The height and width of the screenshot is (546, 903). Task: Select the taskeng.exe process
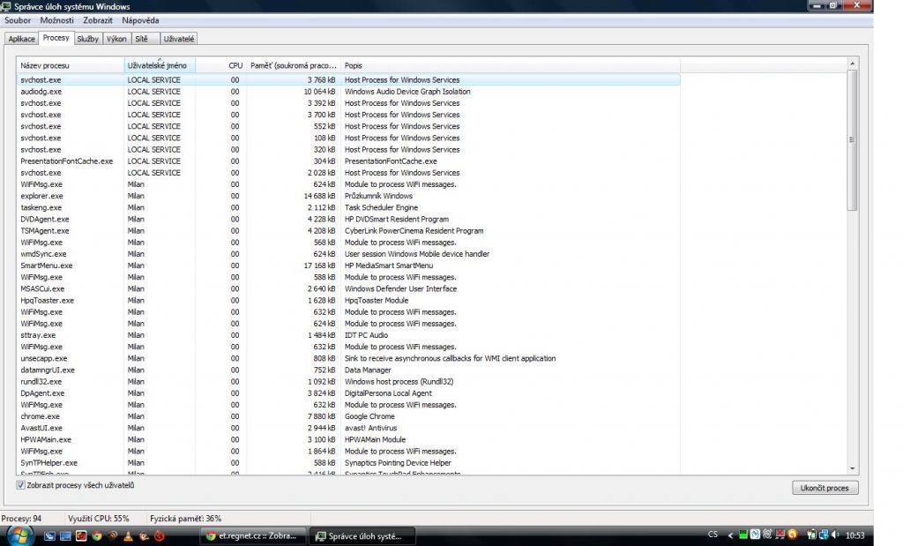pyautogui.click(x=347, y=207)
